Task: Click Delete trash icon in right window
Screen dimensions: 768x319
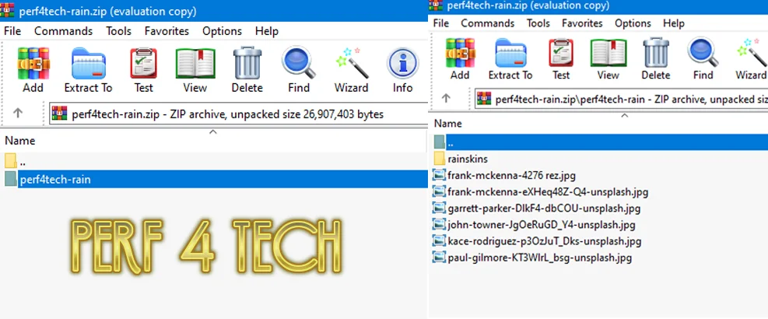Action: (x=656, y=52)
